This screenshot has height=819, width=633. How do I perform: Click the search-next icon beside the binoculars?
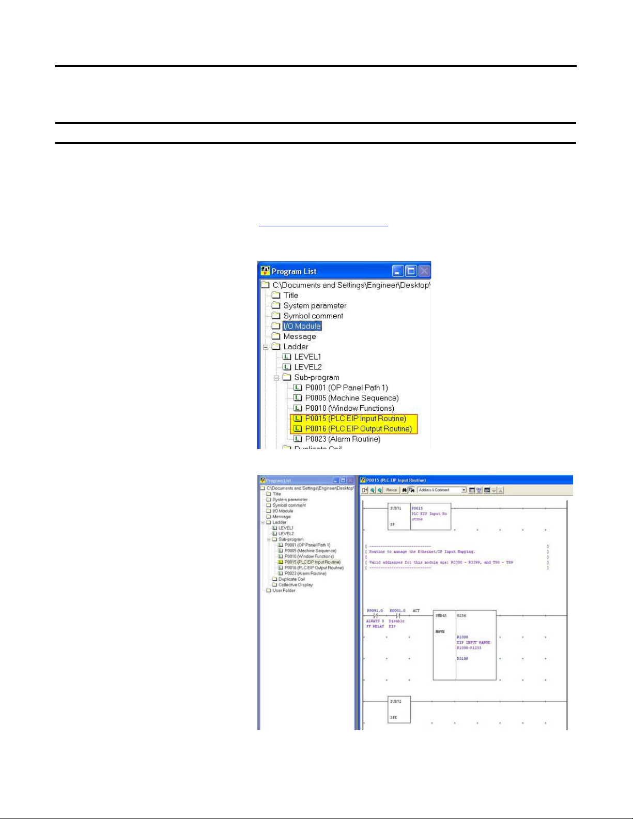(412, 490)
